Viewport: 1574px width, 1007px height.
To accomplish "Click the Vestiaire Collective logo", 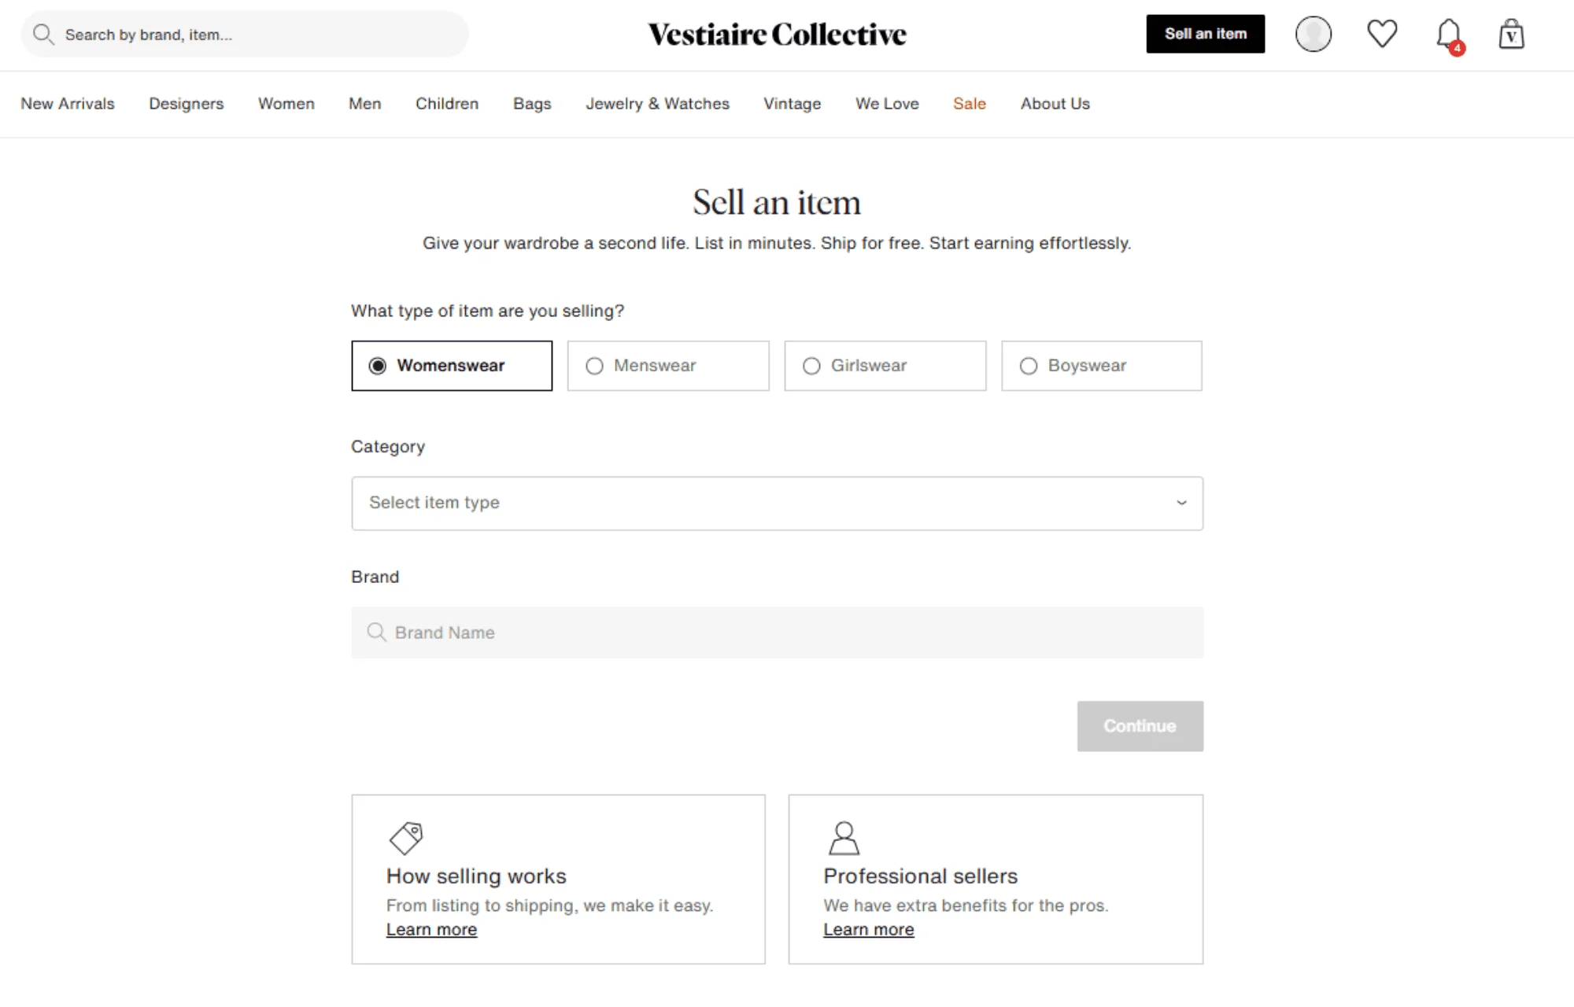I will tap(777, 35).
